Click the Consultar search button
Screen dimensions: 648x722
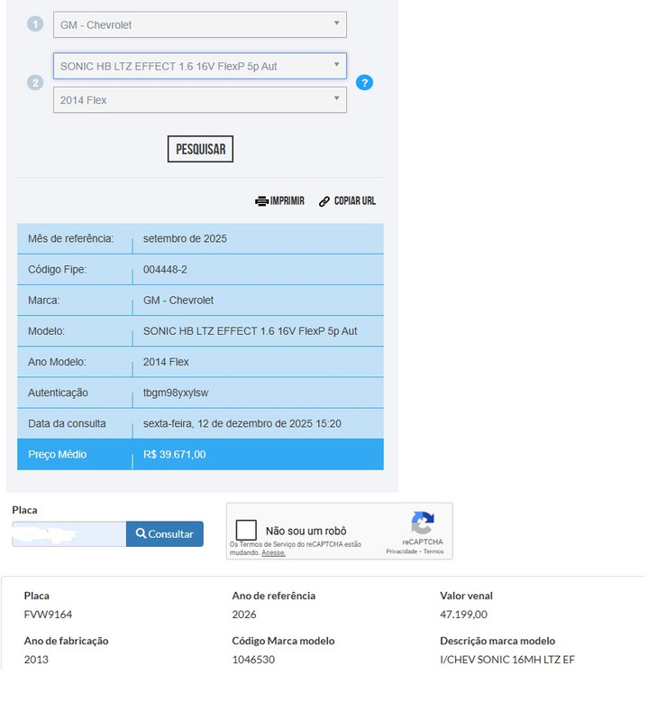click(x=165, y=535)
